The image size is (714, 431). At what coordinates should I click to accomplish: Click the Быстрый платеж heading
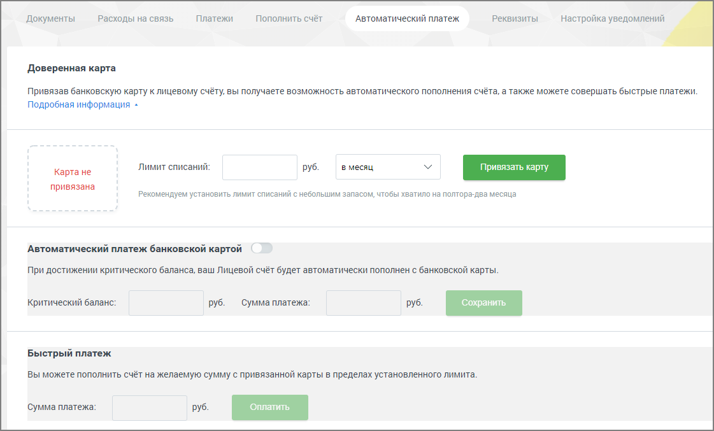click(x=69, y=353)
